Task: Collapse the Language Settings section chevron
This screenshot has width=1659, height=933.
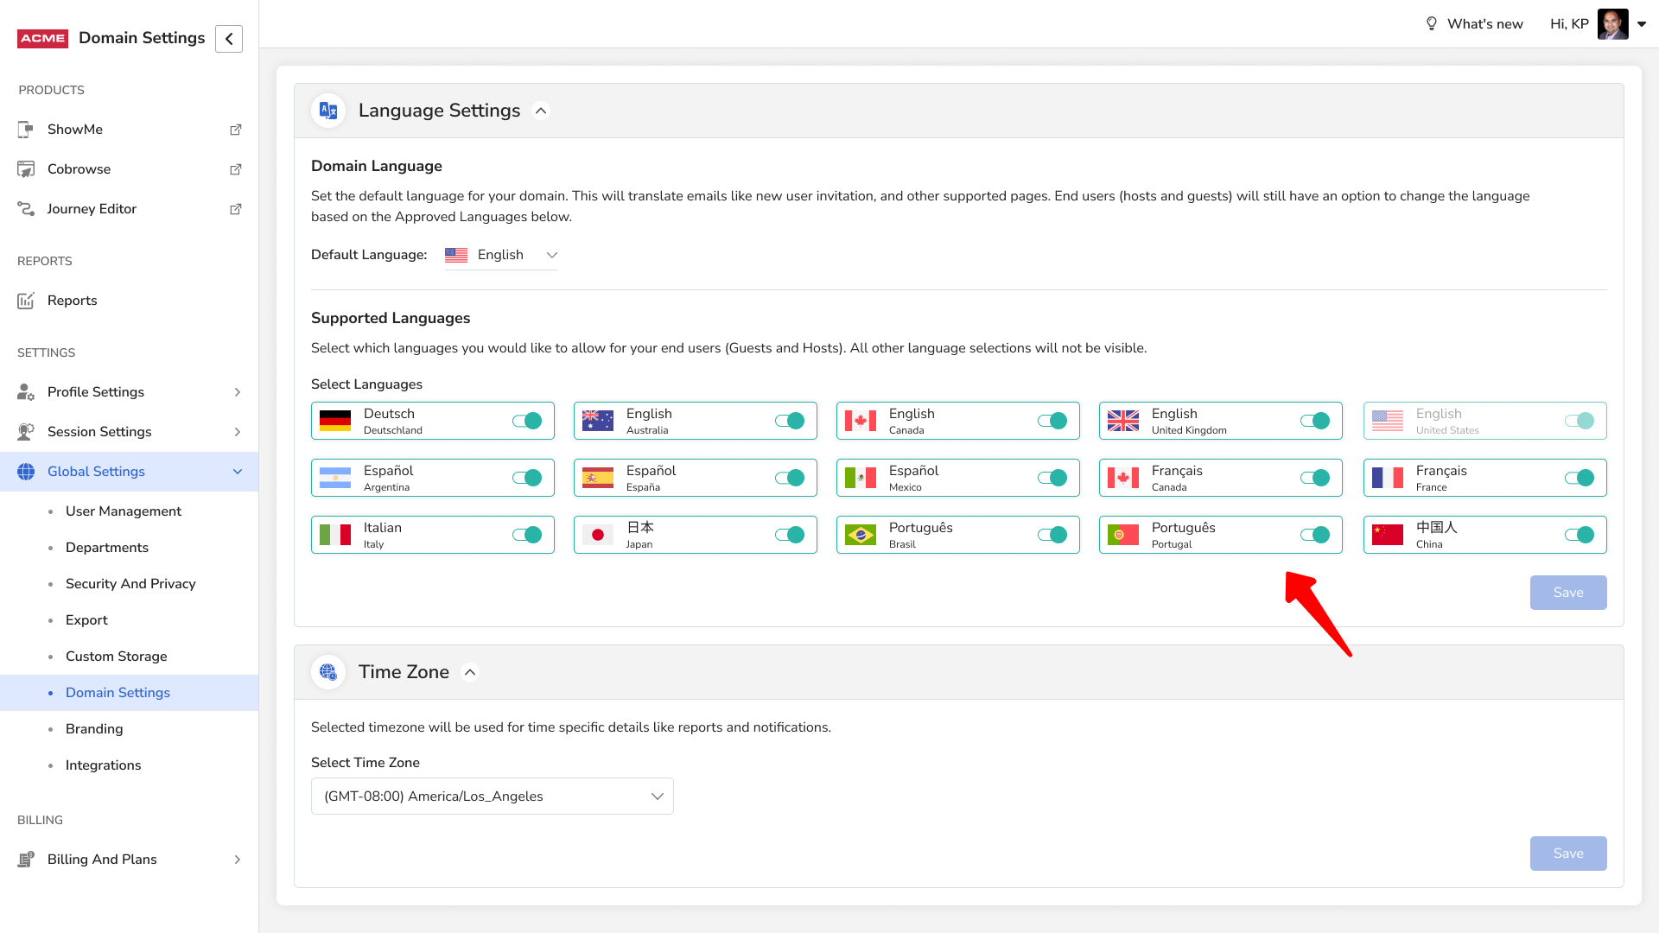Action: pos(541,111)
